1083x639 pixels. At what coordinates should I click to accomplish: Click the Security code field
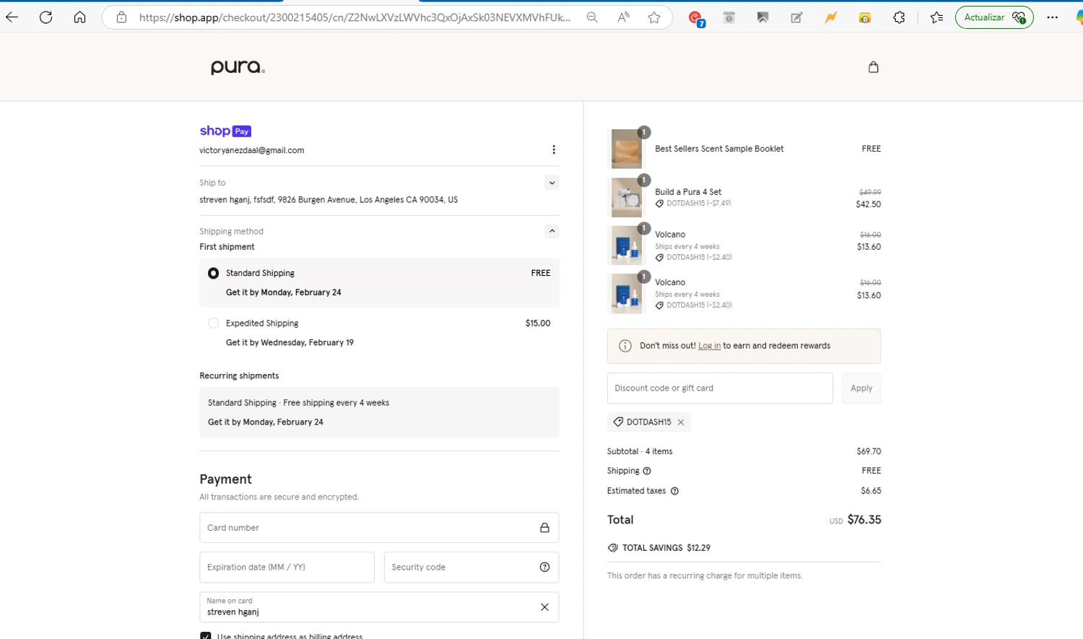click(471, 568)
